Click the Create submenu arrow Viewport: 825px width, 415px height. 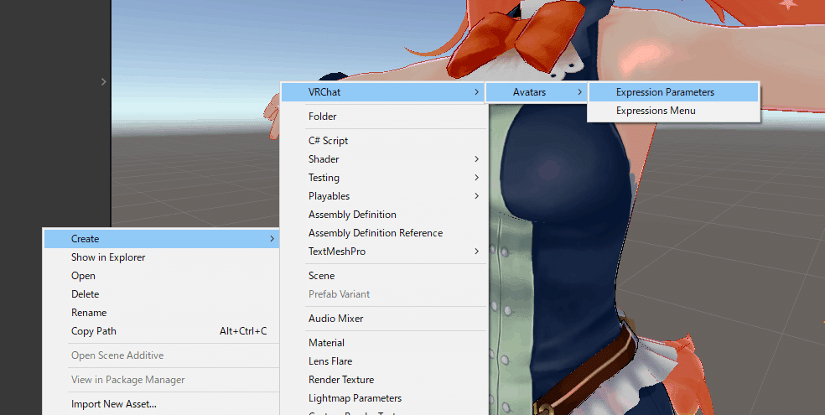click(272, 239)
